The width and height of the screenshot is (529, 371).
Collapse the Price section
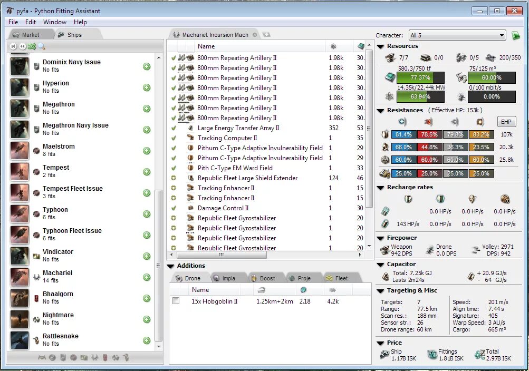[x=380, y=343]
